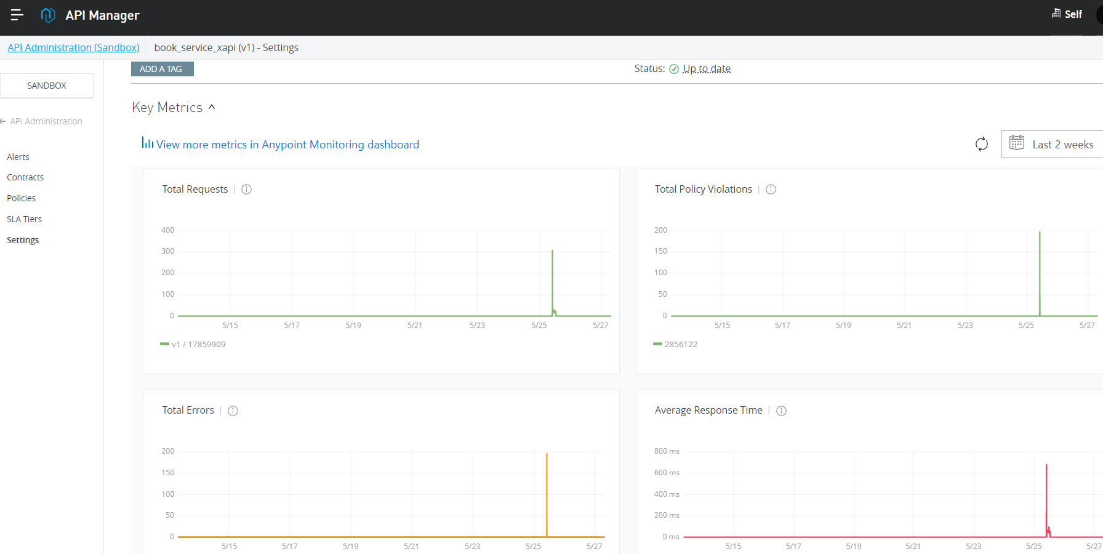Click API Administration (Sandbox) breadcrumb link
The image size is (1103, 554).
point(73,47)
